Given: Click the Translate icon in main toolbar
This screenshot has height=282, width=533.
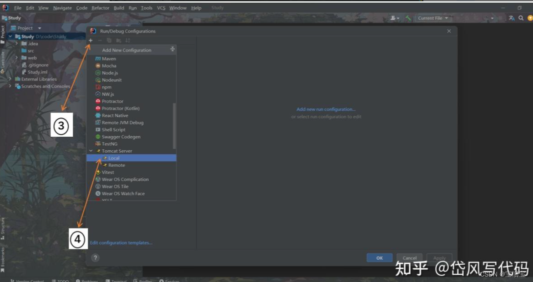Looking at the screenshot, I should click(x=512, y=18).
